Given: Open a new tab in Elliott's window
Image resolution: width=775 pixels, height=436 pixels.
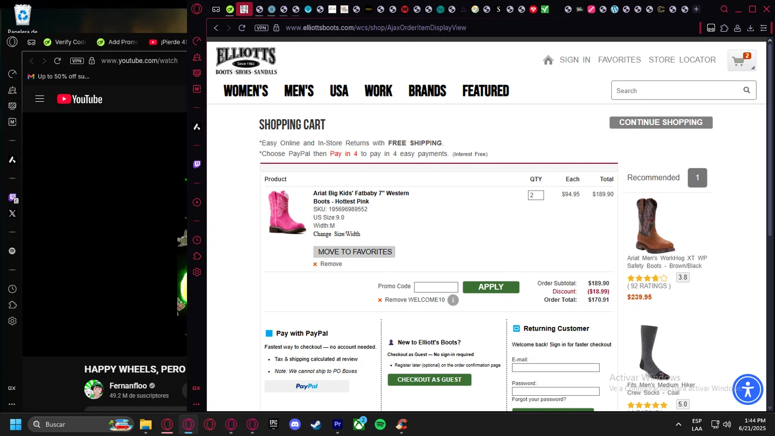Looking at the screenshot, I should point(696,9).
